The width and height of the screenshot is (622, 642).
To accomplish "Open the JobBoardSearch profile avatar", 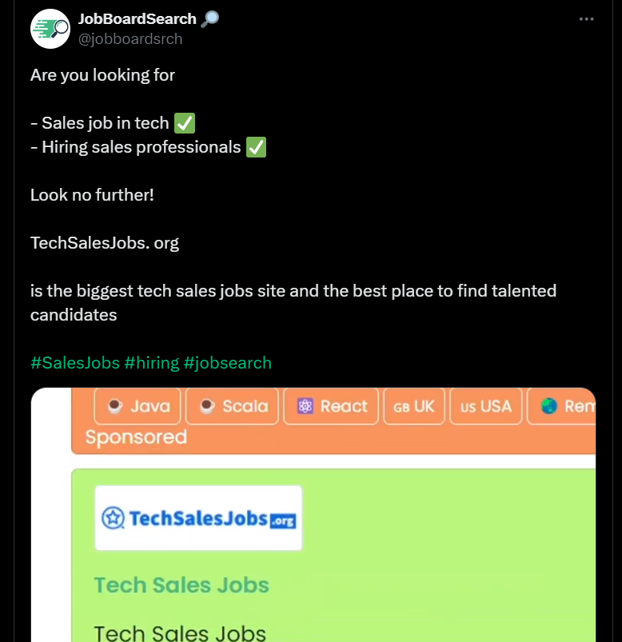I will 50,30.
